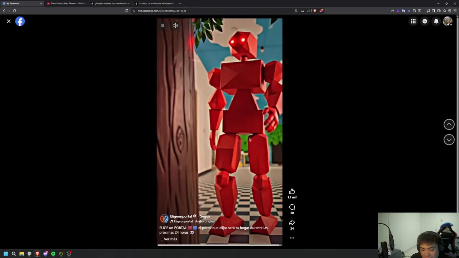
Task: Close the reel with the X icon
Action: pyautogui.click(x=9, y=21)
